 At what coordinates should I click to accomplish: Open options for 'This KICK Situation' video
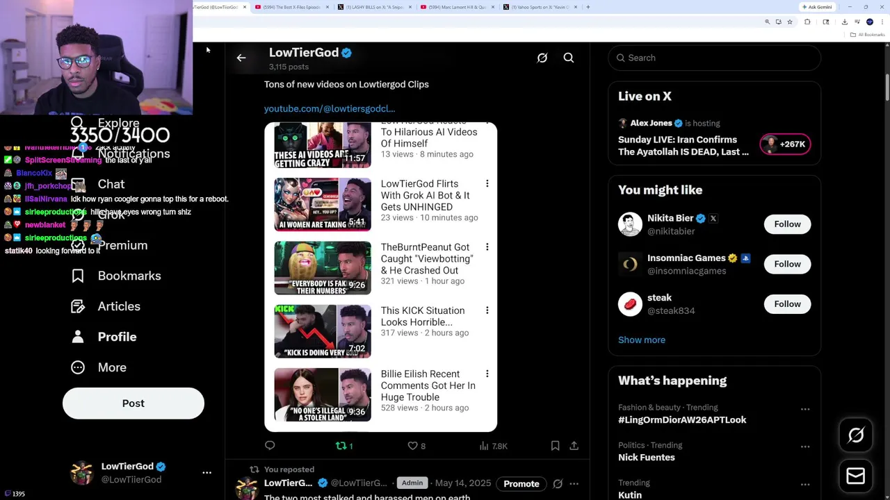[487, 310]
